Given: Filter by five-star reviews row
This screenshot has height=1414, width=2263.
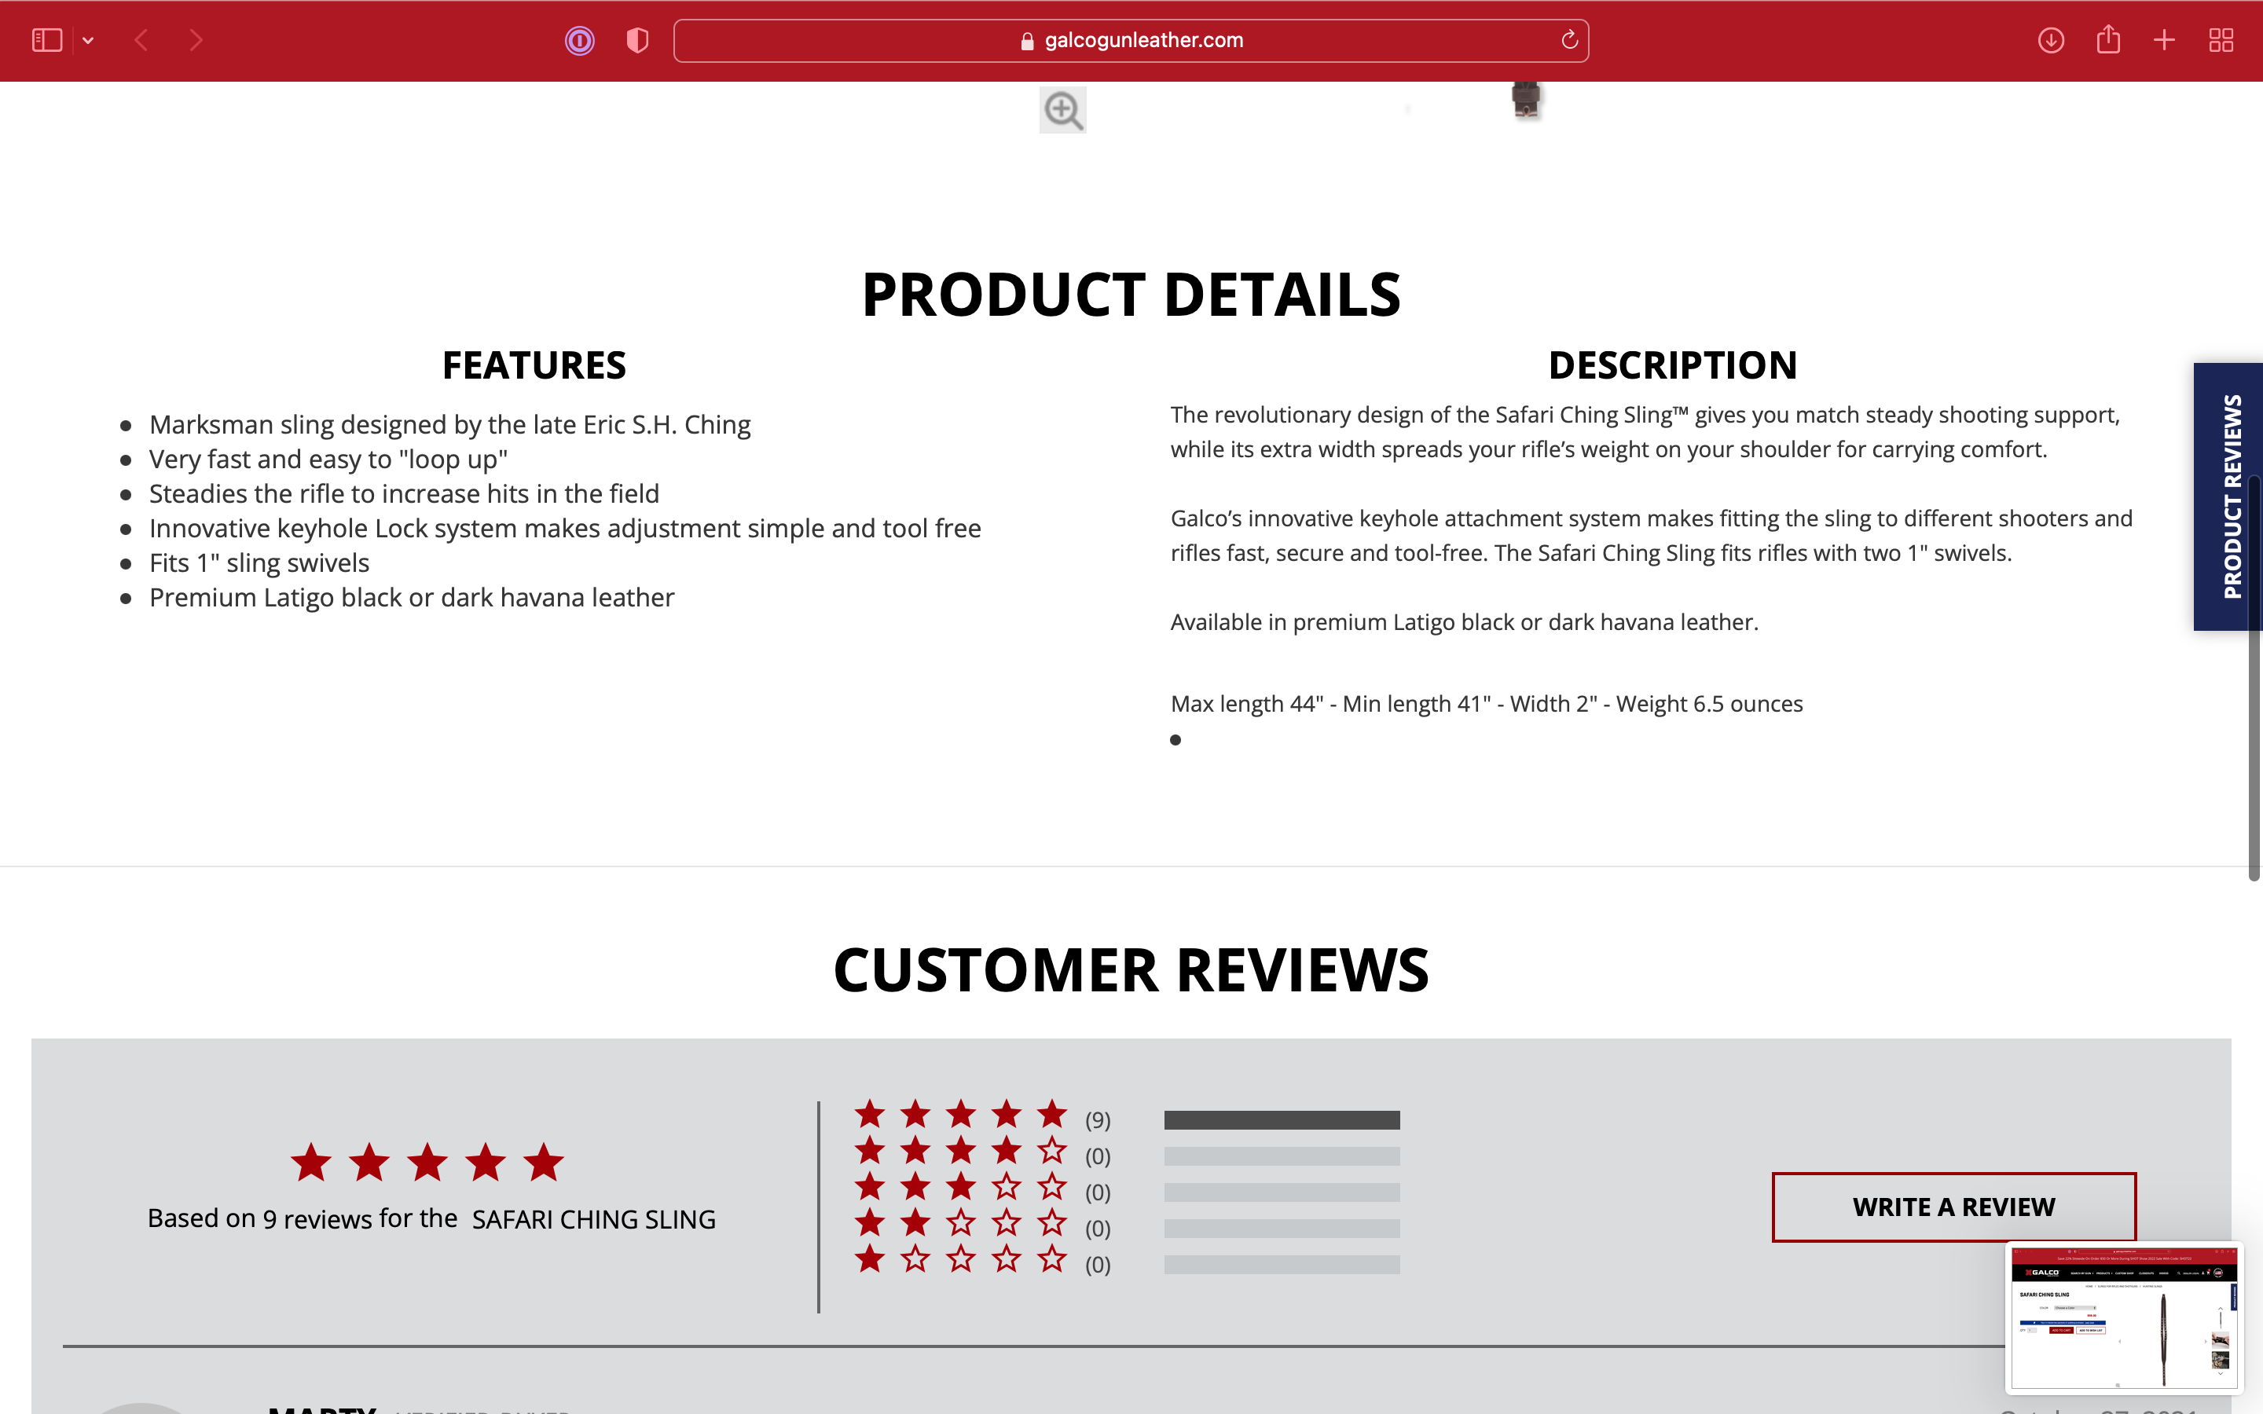Looking at the screenshot, I should pos(960,1115).
